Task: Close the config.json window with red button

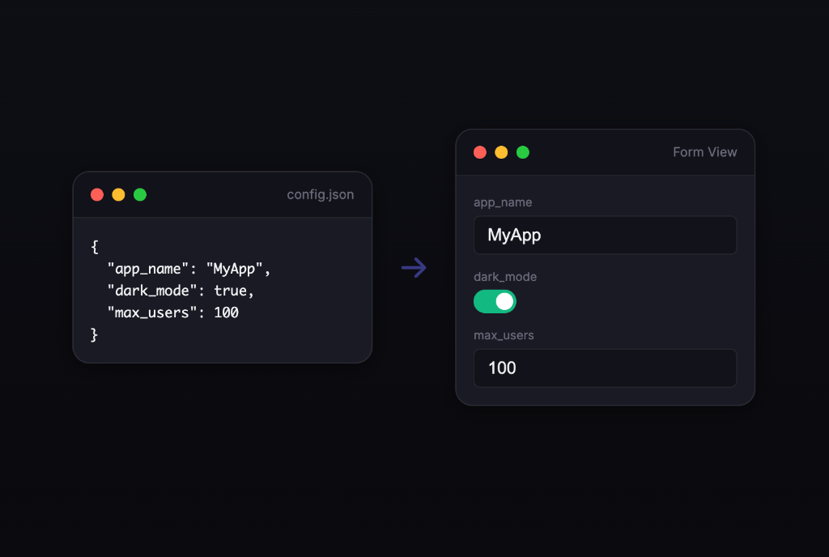Action: [x=97, y=194]
